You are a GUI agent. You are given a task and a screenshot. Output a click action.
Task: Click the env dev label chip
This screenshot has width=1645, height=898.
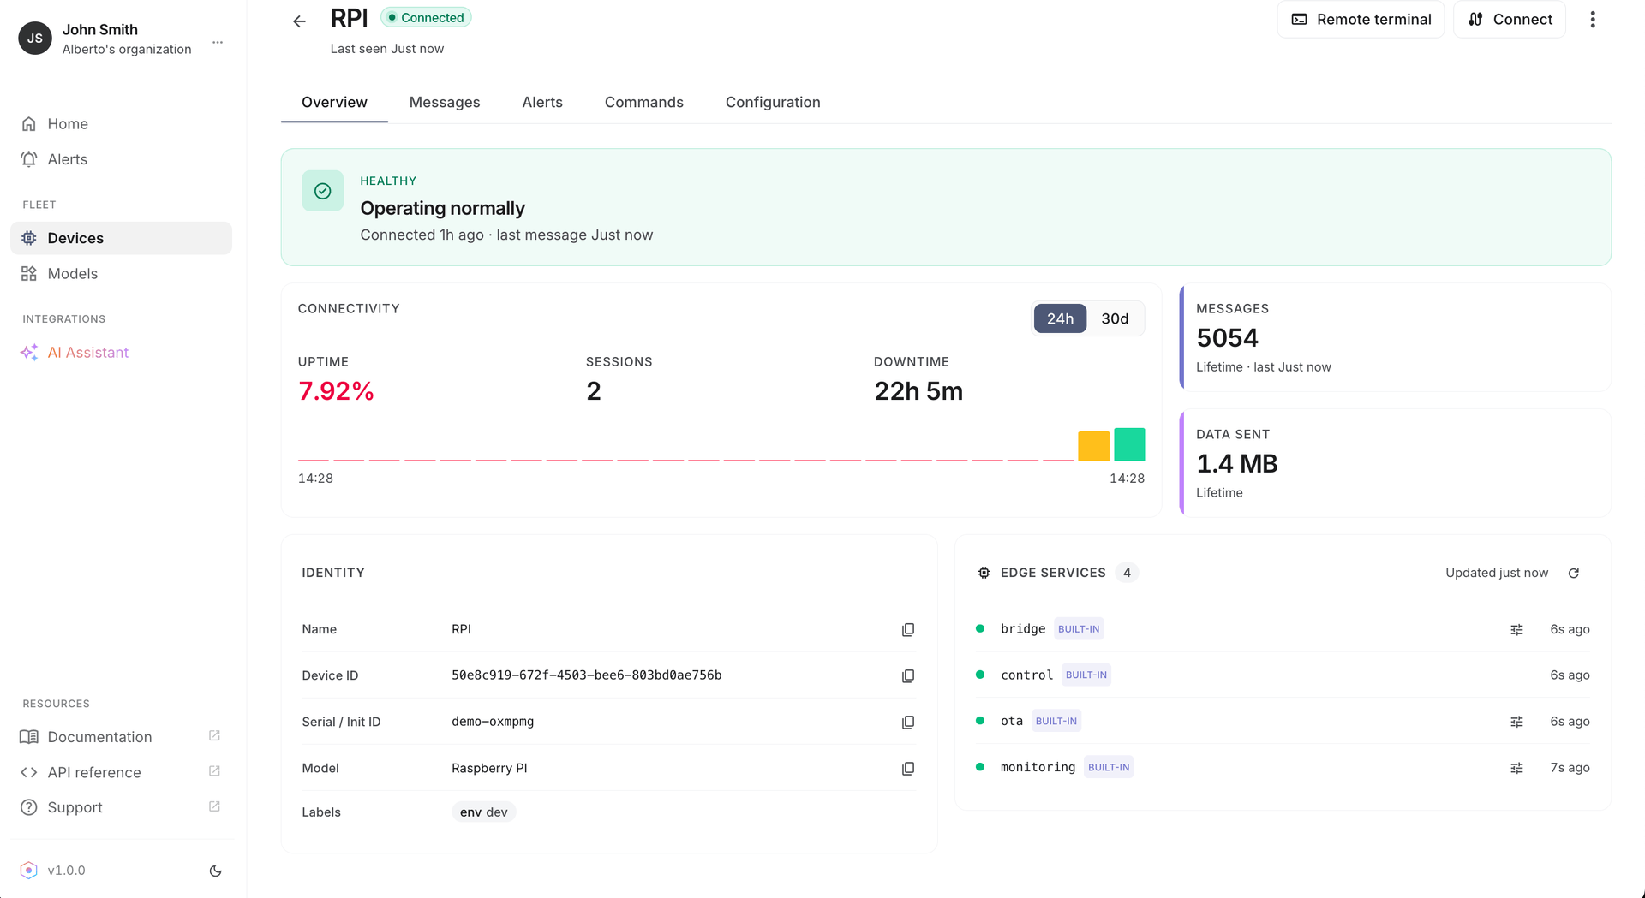(x=483, y=812)
